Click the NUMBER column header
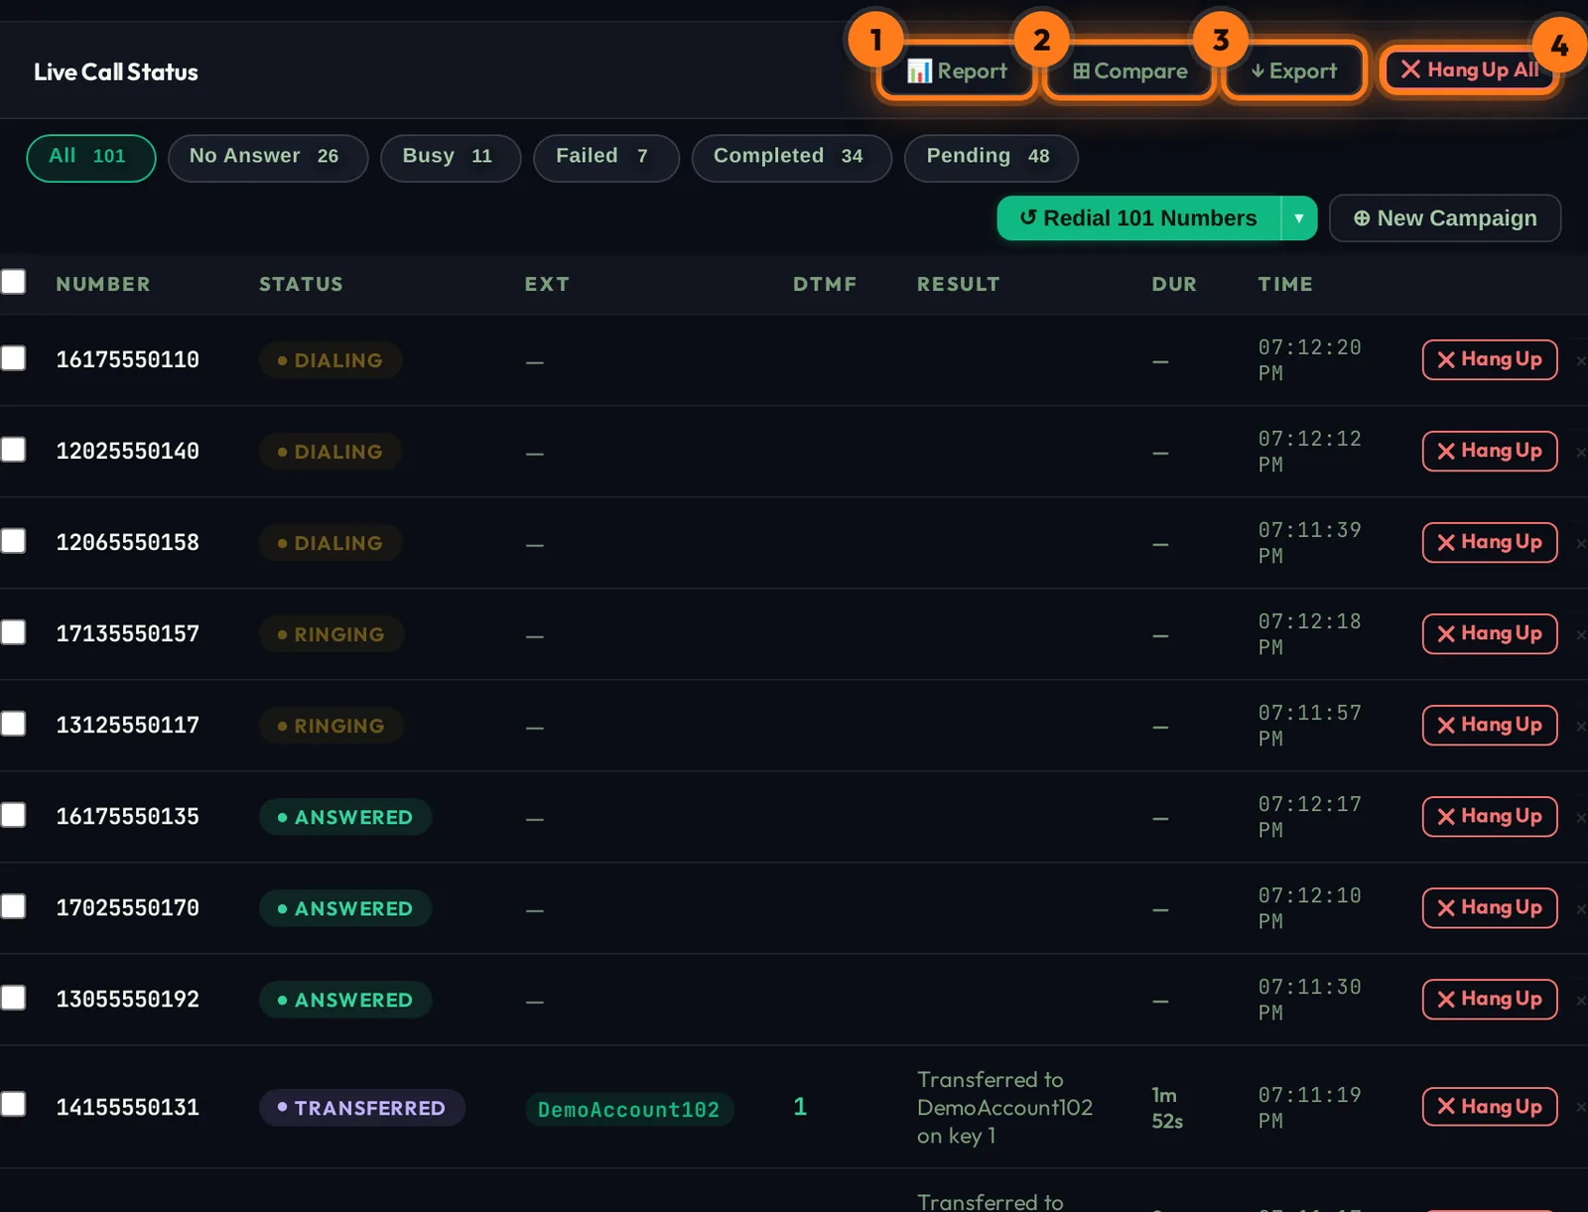This screenshot has height=1212, width=1588. click(103, 284)
